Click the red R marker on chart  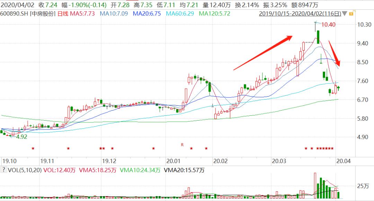(x=182, y=145)
